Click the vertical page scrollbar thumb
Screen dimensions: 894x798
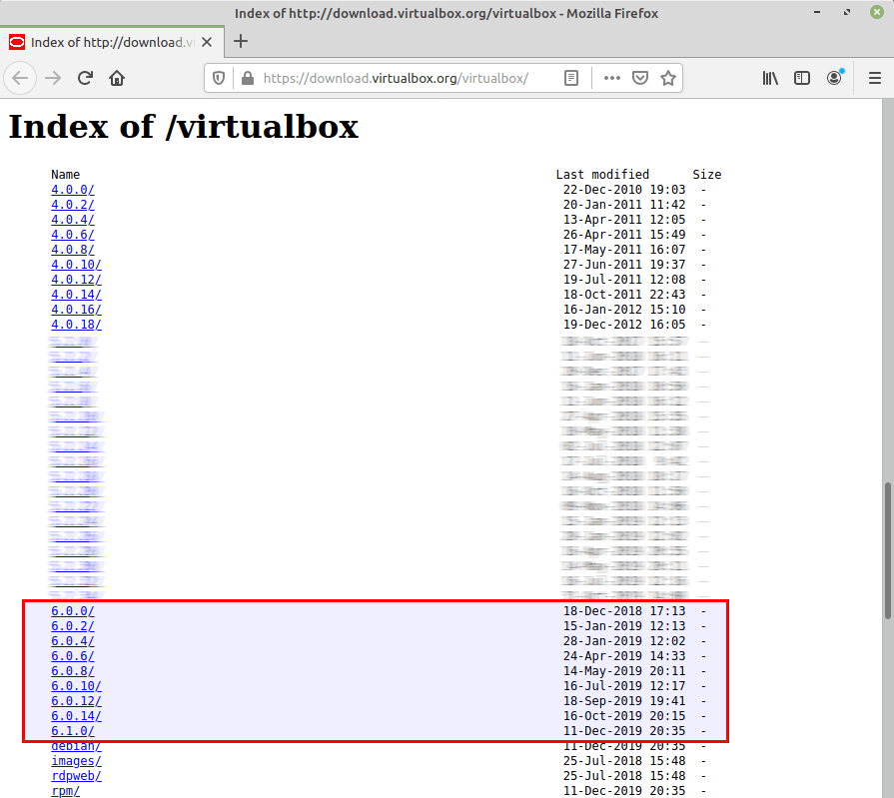(x=887, y=549)
